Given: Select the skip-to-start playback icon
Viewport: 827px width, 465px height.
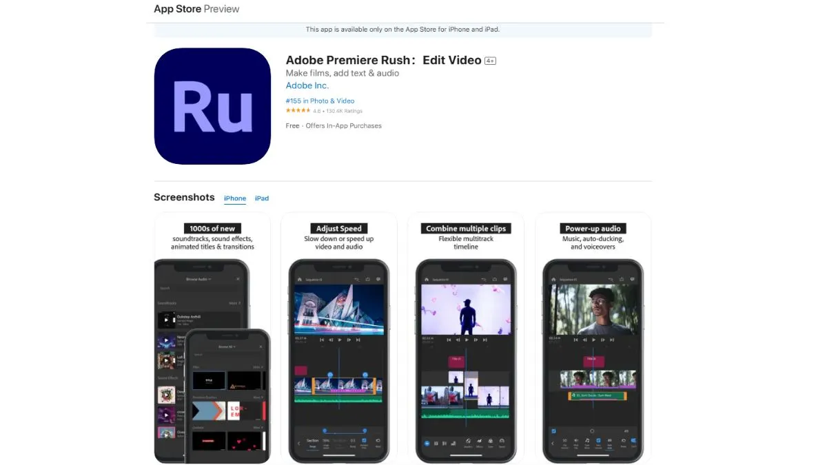Looking at the screenshot, I should point(322,340).
